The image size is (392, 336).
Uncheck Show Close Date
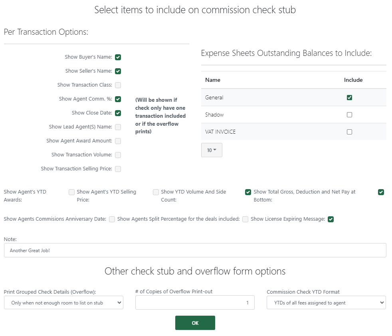(x=118, y=113)
